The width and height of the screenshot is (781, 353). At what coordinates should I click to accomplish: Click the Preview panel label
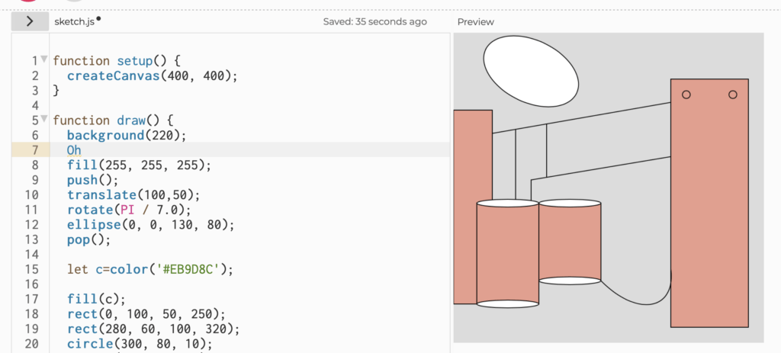[x=476, y=22]
